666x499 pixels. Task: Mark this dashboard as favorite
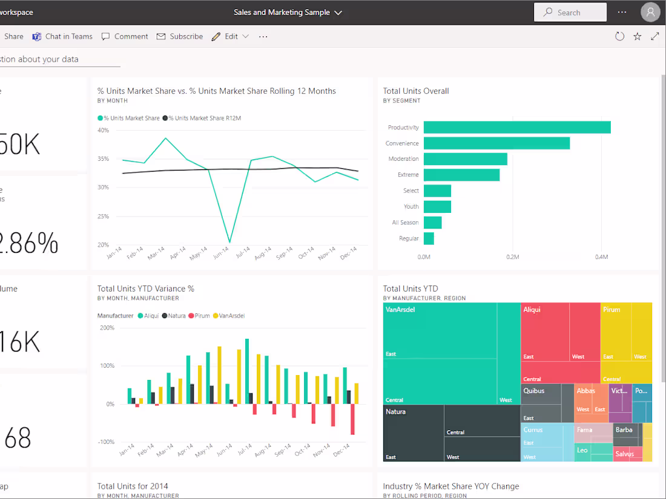coord(637,36)
